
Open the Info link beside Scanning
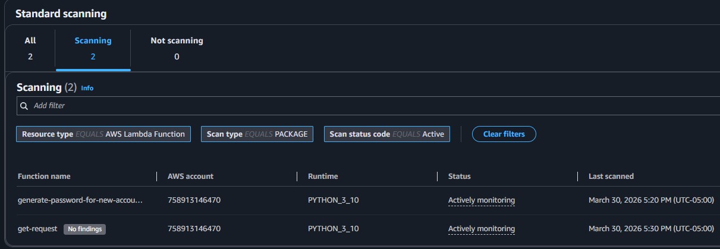(87, 88)
